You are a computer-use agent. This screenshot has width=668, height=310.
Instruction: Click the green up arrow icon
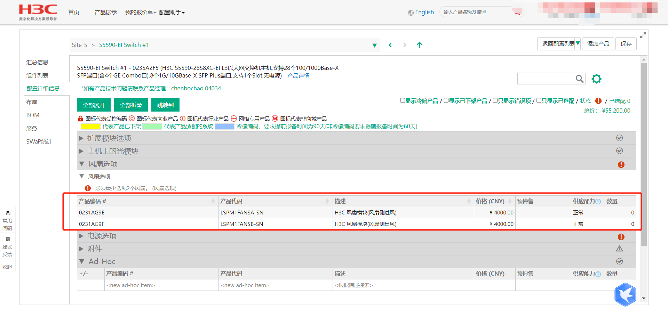pos(420,45)
